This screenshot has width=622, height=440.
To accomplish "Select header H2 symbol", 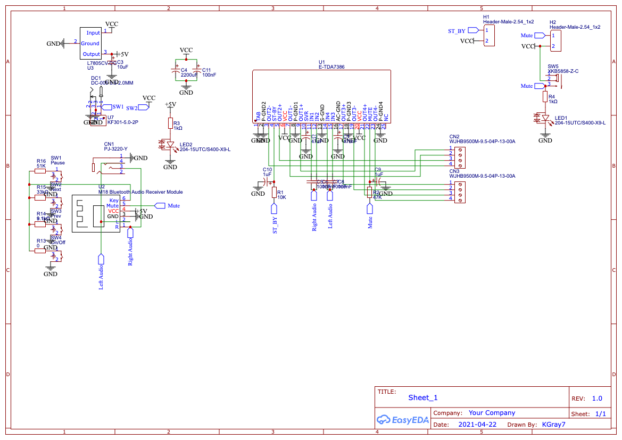I will click(555, 41).
